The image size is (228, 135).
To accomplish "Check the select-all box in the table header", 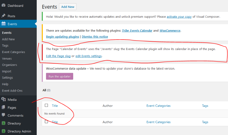I will [x=46, y=105].
